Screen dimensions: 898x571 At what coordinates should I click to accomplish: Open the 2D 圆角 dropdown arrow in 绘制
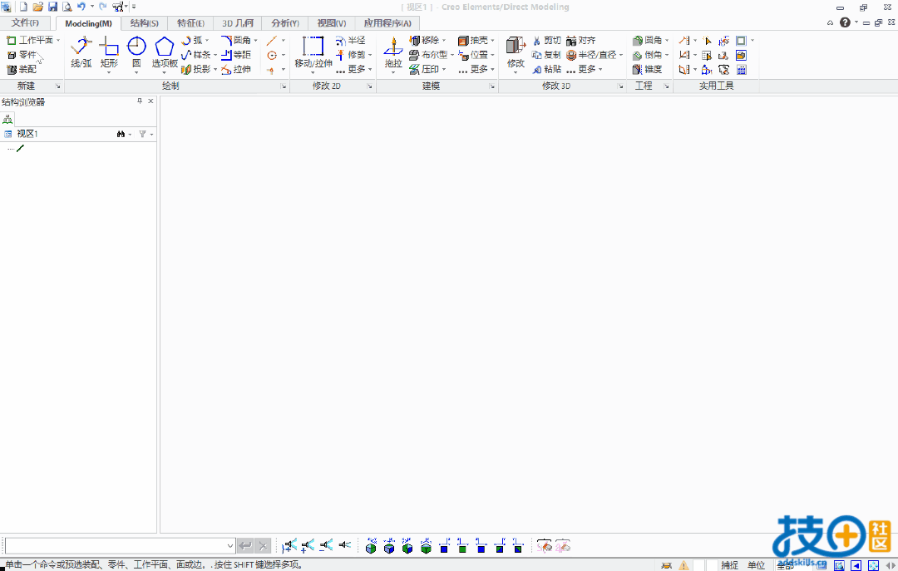click(255, 40)
